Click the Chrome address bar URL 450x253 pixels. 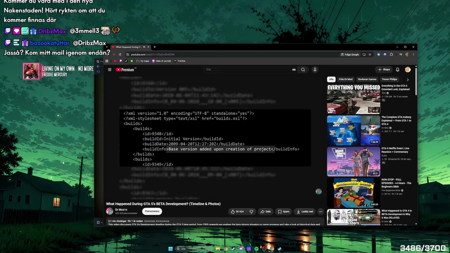pos(153,54)
